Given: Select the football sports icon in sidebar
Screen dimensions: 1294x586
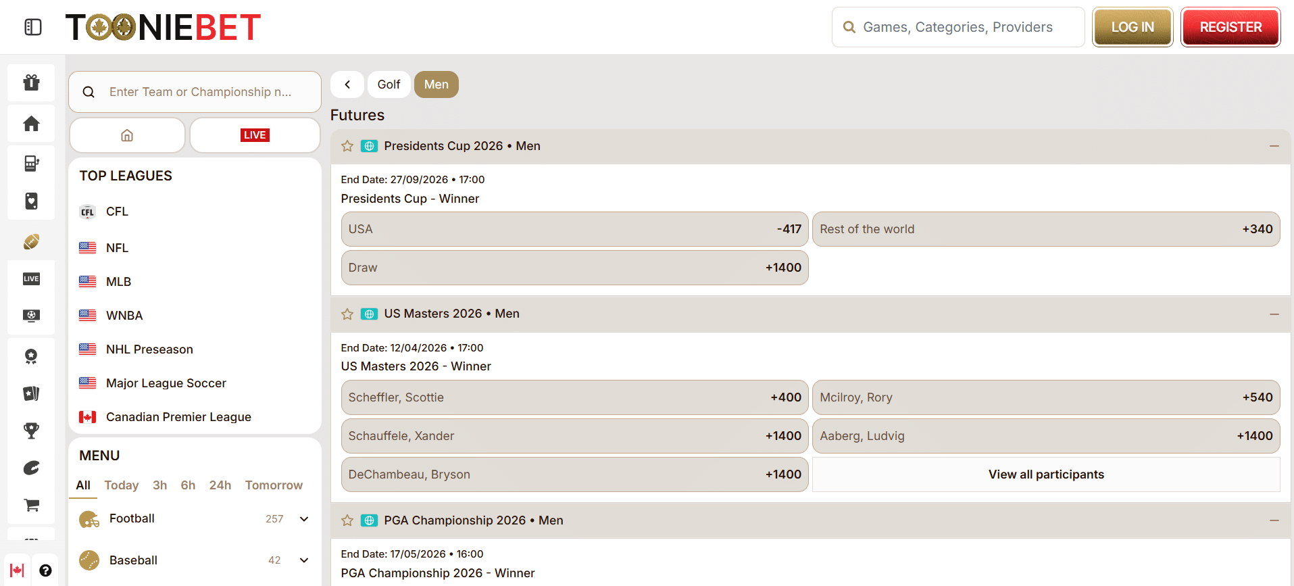Looking at the screenshot, I should (31, 242).
